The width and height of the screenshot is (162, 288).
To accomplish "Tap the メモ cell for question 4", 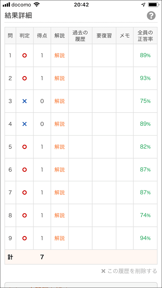I will click(125, 124).
